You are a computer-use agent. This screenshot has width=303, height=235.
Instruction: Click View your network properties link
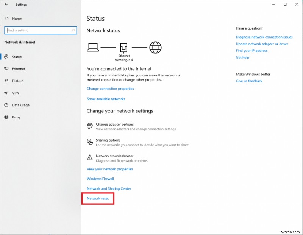click(x=110, y=169)
